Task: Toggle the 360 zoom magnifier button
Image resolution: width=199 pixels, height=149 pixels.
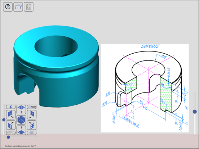Action: [x=11, y=133]
